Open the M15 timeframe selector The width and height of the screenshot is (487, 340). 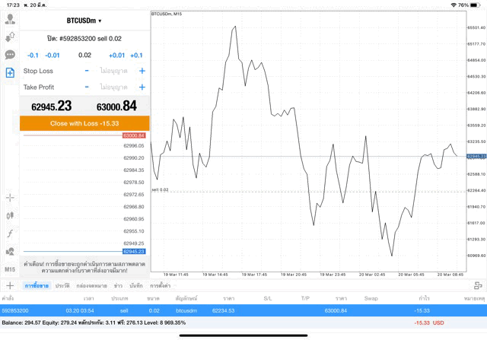coord(10,269)
